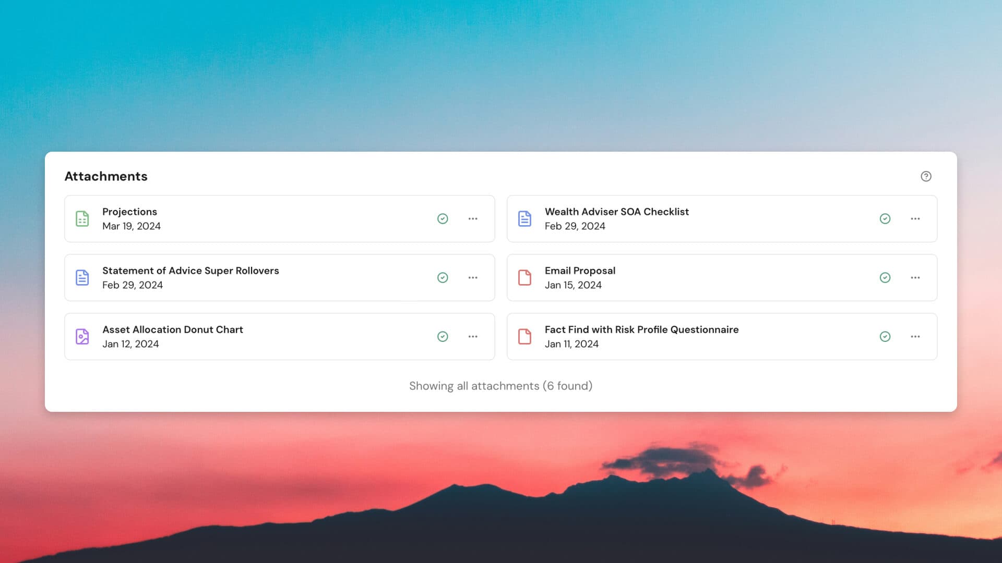Open the three-dot menu for Projections

click(x=473, y=218)
